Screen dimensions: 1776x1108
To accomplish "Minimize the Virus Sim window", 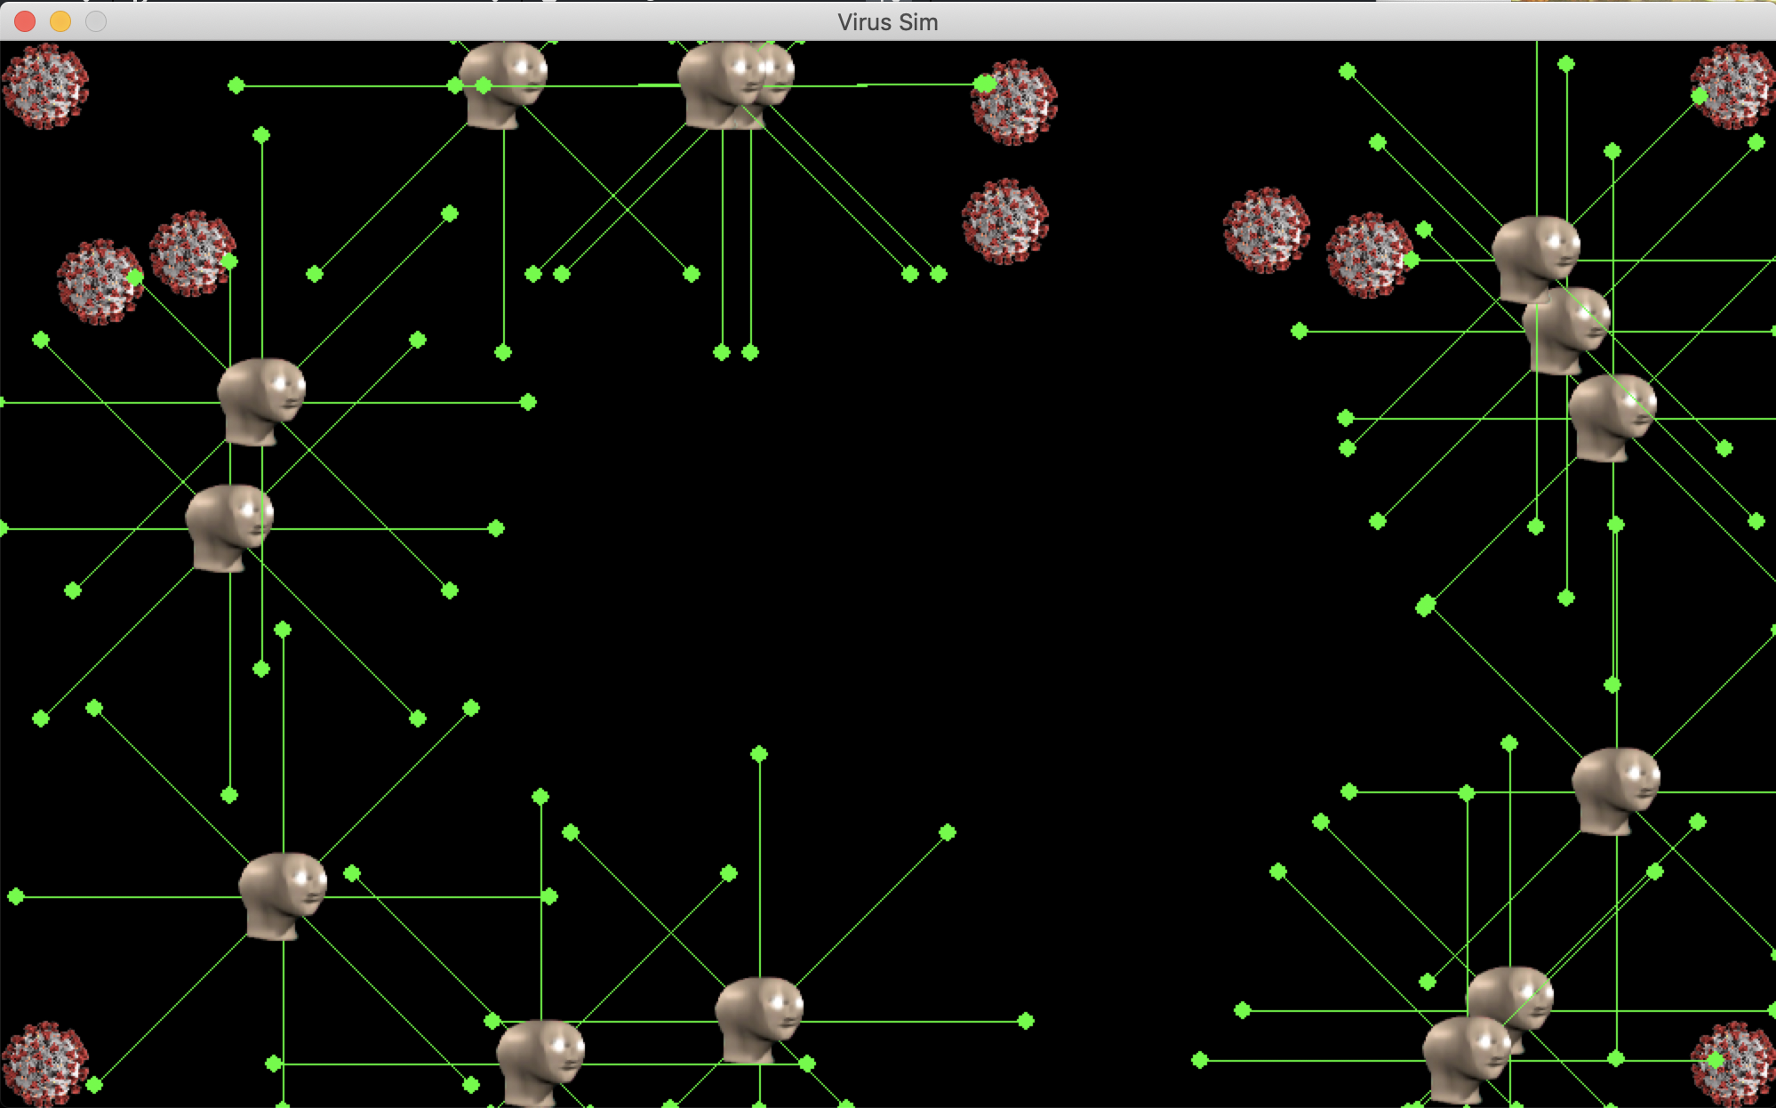I will (60, 21).
